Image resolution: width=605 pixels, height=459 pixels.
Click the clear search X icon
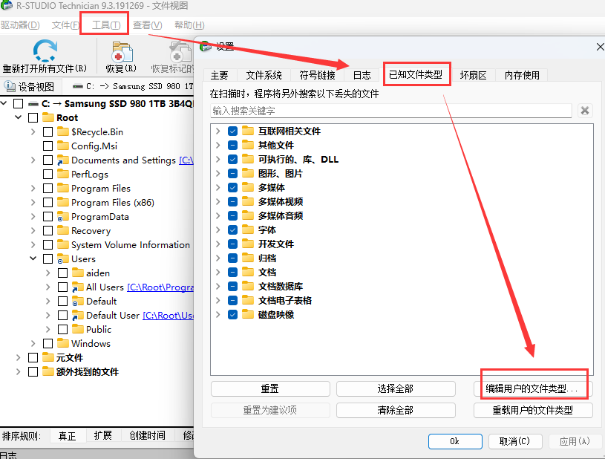pyautogui.click(x=585, y=111)
